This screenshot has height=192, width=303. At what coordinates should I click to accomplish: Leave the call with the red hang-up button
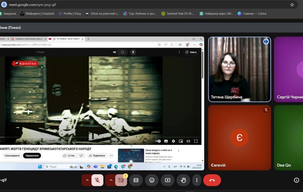pyautogui.click(x=212, y=180)
